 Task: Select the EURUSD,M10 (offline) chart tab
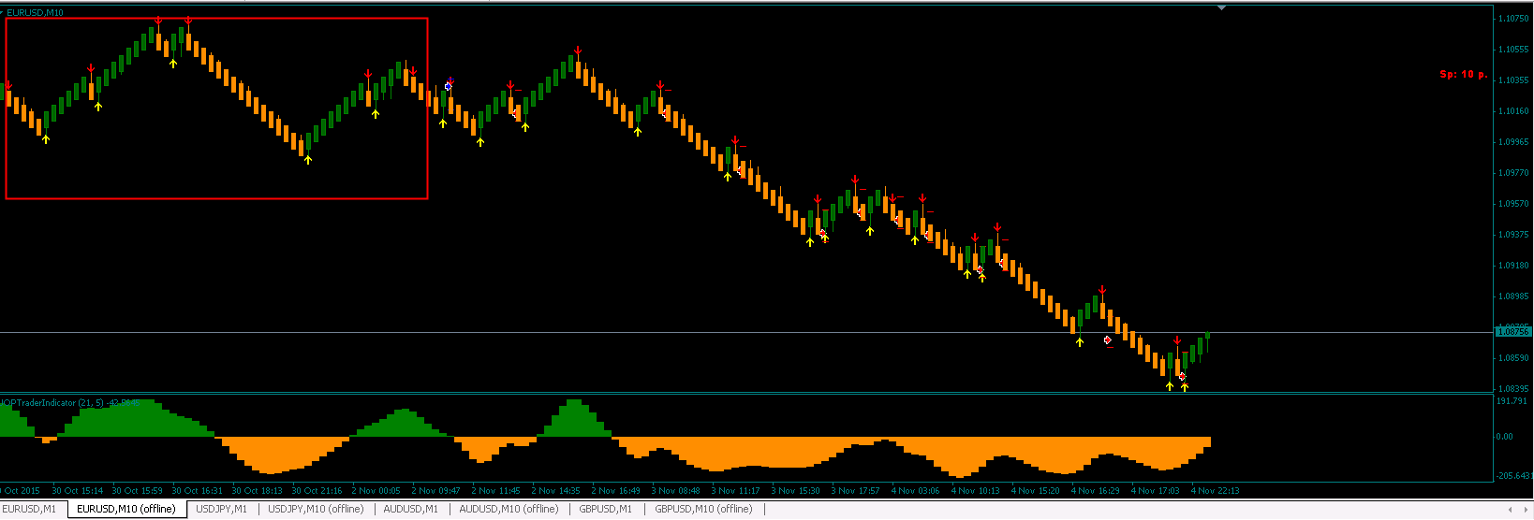coord(126,510)
